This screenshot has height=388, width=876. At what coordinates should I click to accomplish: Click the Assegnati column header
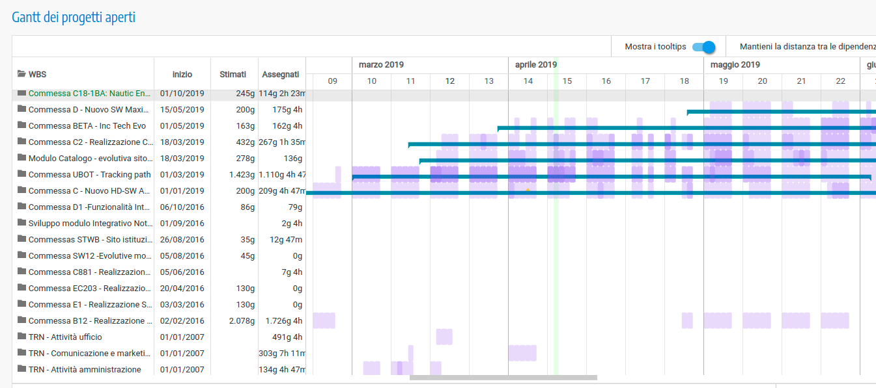click(281, 75)
